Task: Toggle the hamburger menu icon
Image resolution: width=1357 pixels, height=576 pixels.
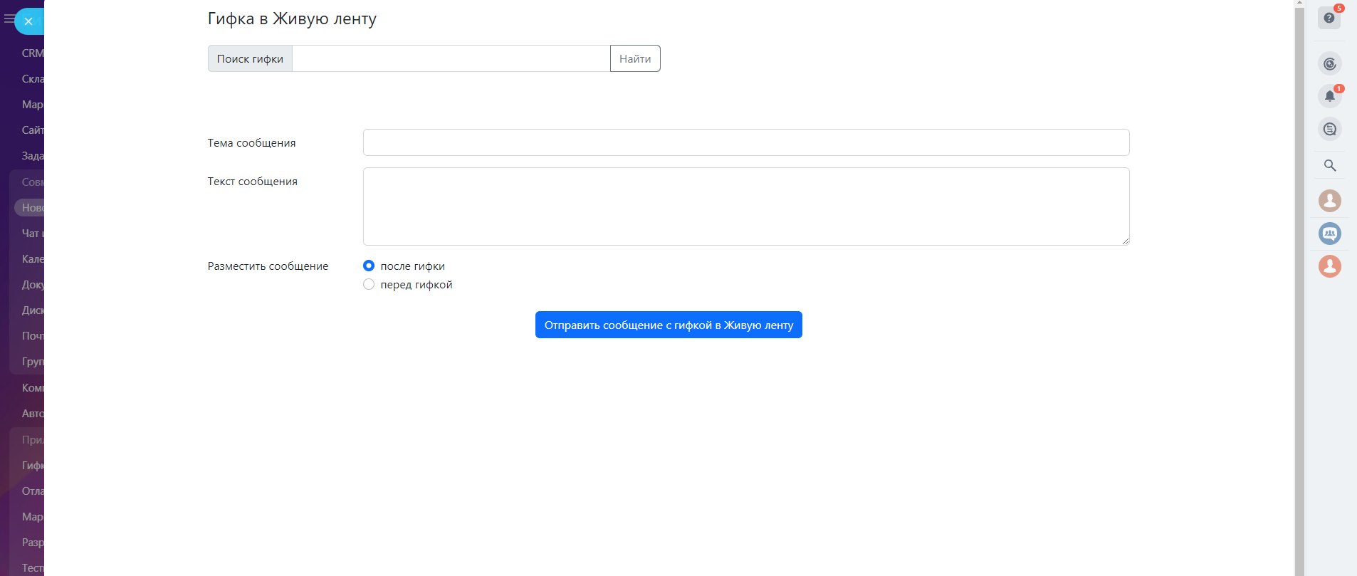Action: coord(9,19)
